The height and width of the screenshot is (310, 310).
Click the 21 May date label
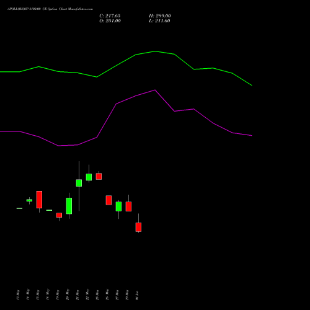(77, 294)
